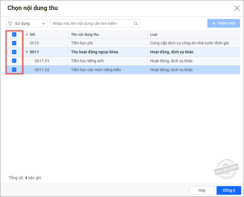Open the Sử dụng filter dropdown arrow

pyautogui.click(x=43, y=23)
